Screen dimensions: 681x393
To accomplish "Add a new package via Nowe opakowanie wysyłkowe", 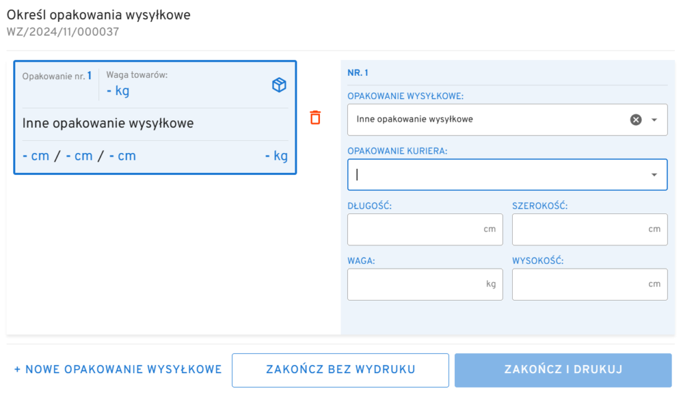I will click(x=118, y=370).
